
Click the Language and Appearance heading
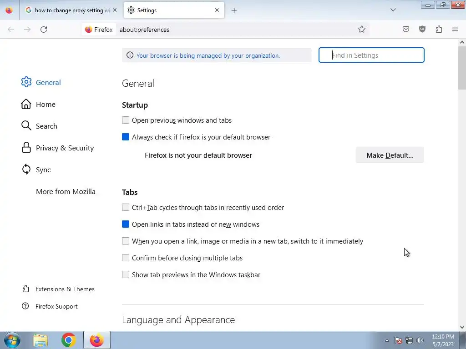(x=178, y=319)
